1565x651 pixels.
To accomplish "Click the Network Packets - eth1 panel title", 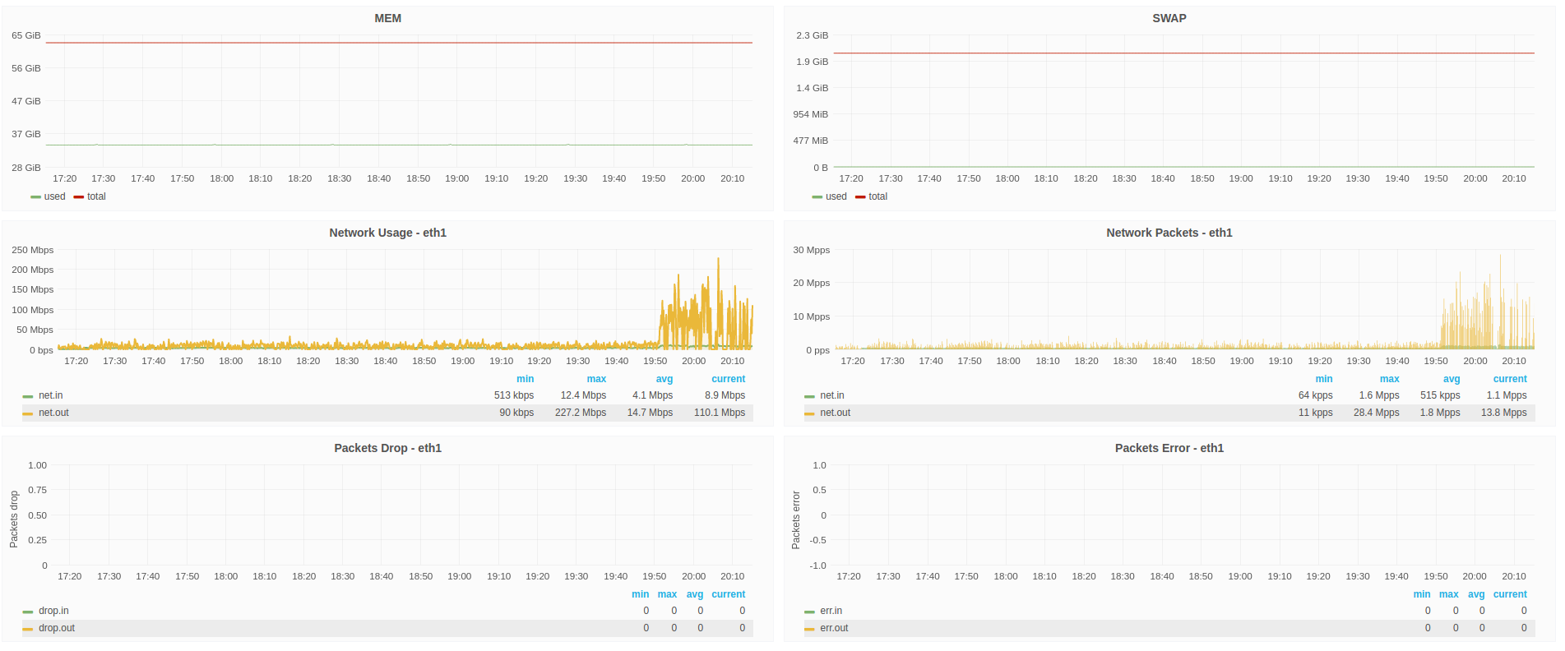I will coord(1169,233).
